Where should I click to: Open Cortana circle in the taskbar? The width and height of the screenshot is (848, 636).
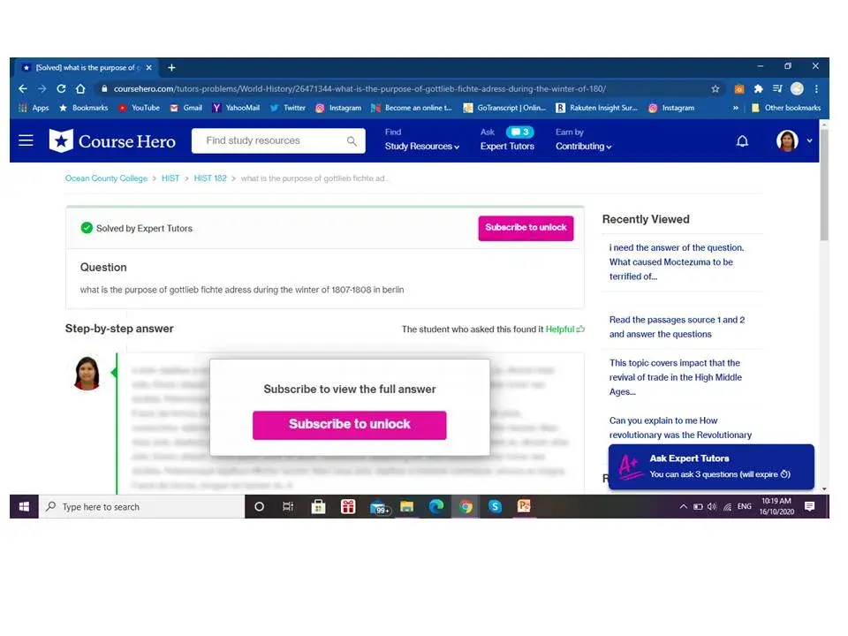[x=259, y=507]
